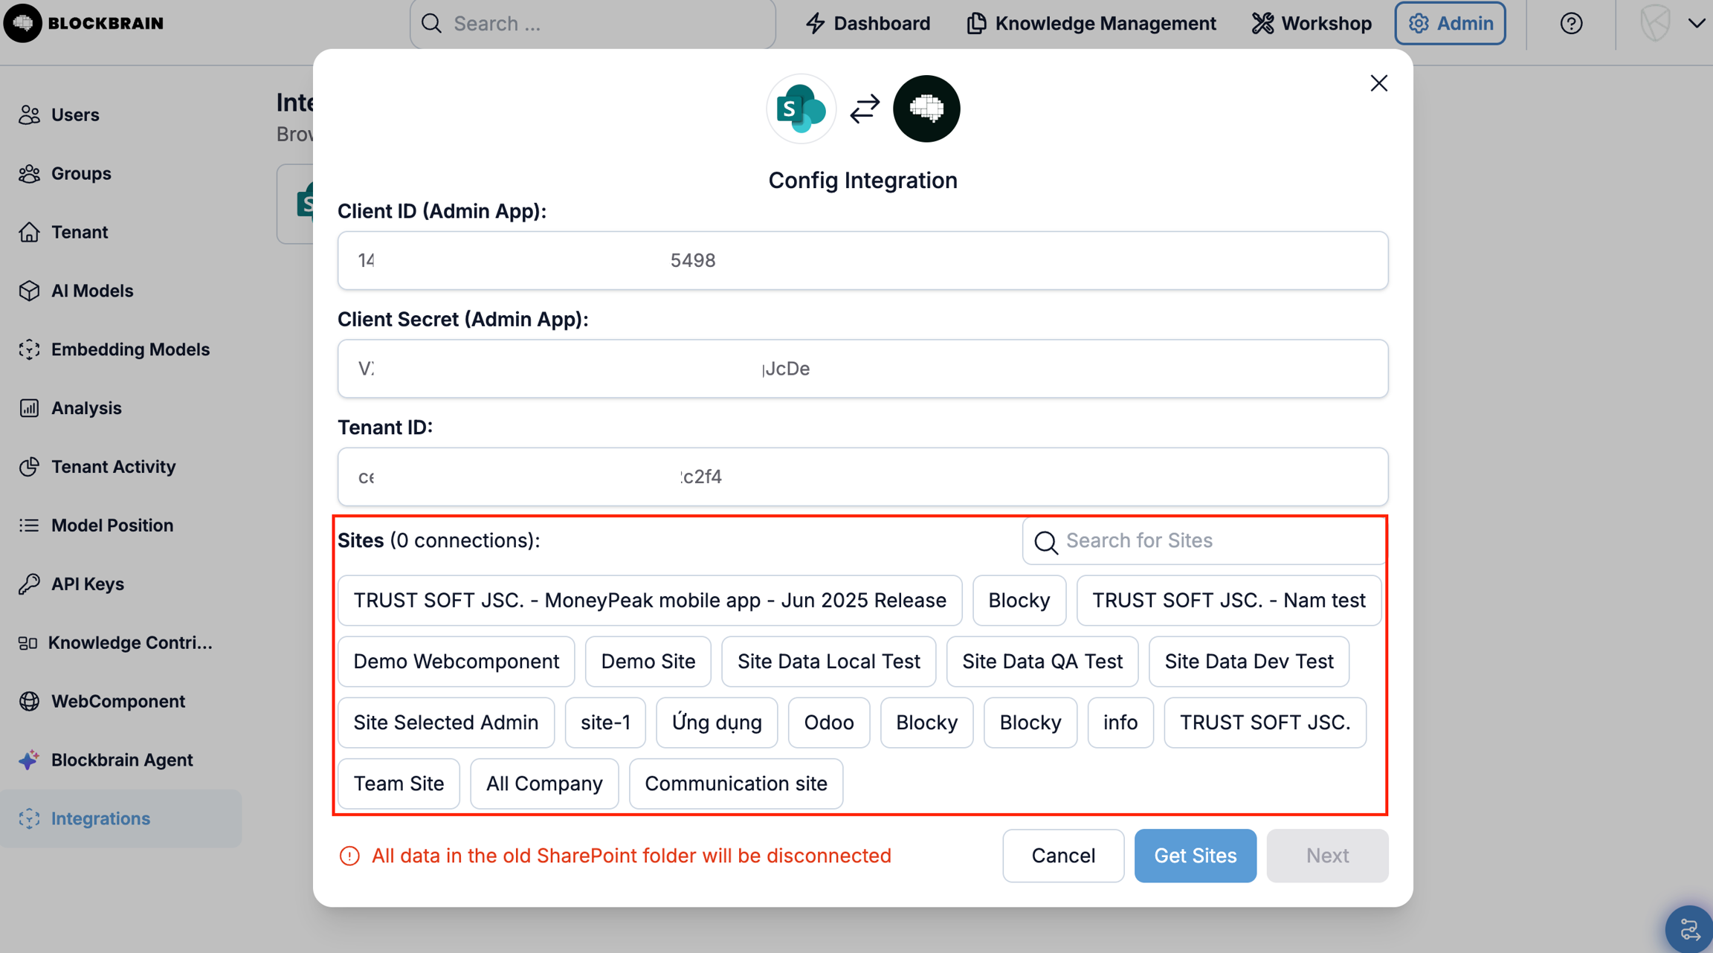Click the shield avatar icon

tap(1655, 23)
